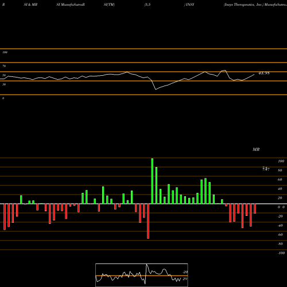Viewport: 287px width, 287px height.
Task: Click the MR axis label -40
Action: tap(280, 226)
